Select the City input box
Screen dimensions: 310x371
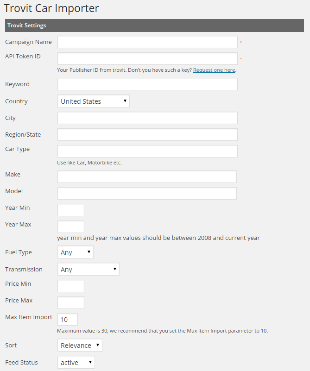tap(147, 118)
